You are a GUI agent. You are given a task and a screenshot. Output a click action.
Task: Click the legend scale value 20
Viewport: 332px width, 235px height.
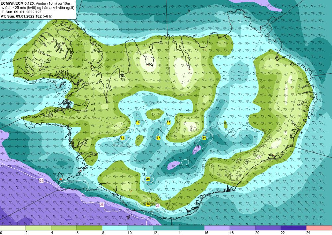coord(257,233)
